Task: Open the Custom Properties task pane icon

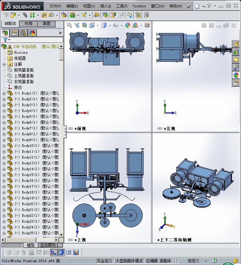Action: (x=236, y=83)
